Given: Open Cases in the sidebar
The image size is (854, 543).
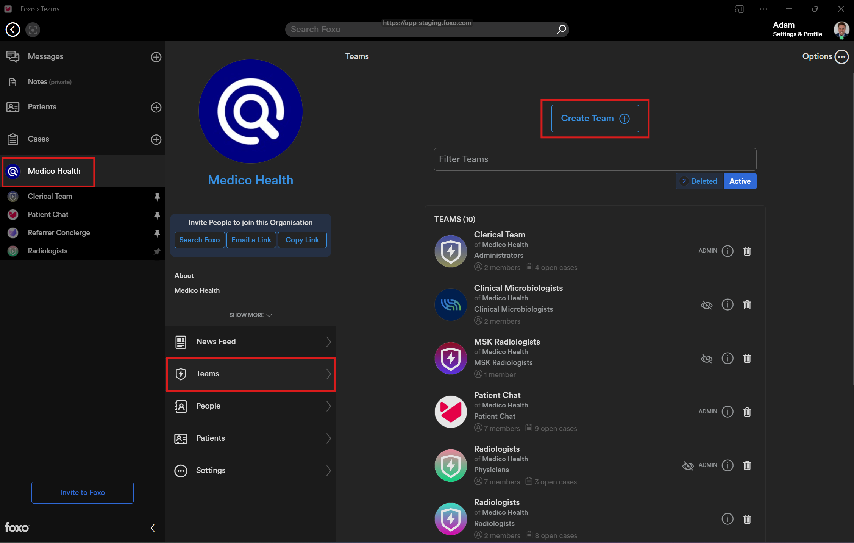Looking at the screenshot, I should [38, 139].
